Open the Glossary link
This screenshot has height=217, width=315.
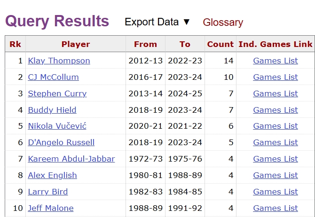tap(223, 23)
